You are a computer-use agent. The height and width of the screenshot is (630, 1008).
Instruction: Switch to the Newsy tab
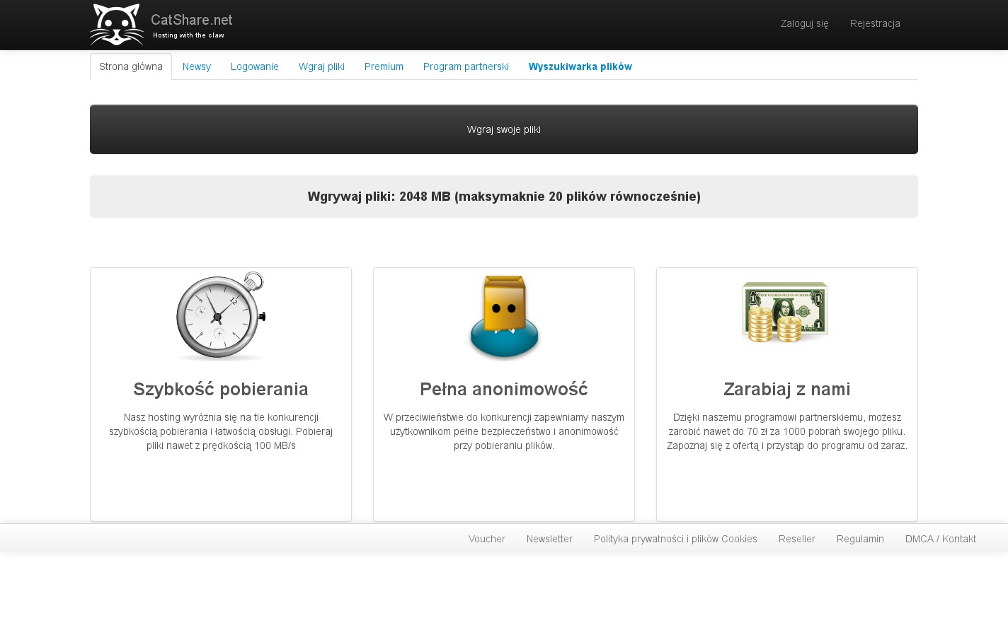[x=197, y=66]
